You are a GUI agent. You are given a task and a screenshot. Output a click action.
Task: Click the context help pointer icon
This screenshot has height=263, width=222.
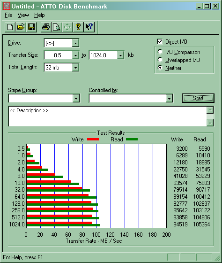89,27
